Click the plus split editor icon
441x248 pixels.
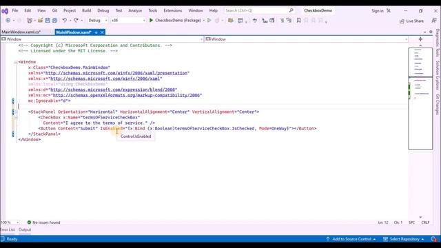[x=420, y=39]
